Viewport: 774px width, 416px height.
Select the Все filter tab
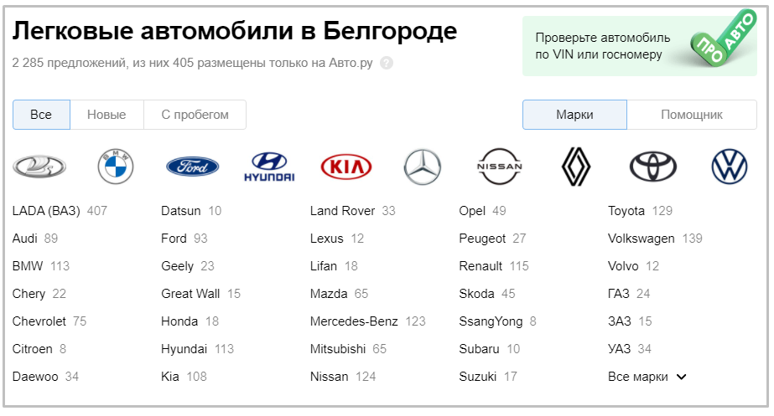pyautogui.click(x=41, y=115)
